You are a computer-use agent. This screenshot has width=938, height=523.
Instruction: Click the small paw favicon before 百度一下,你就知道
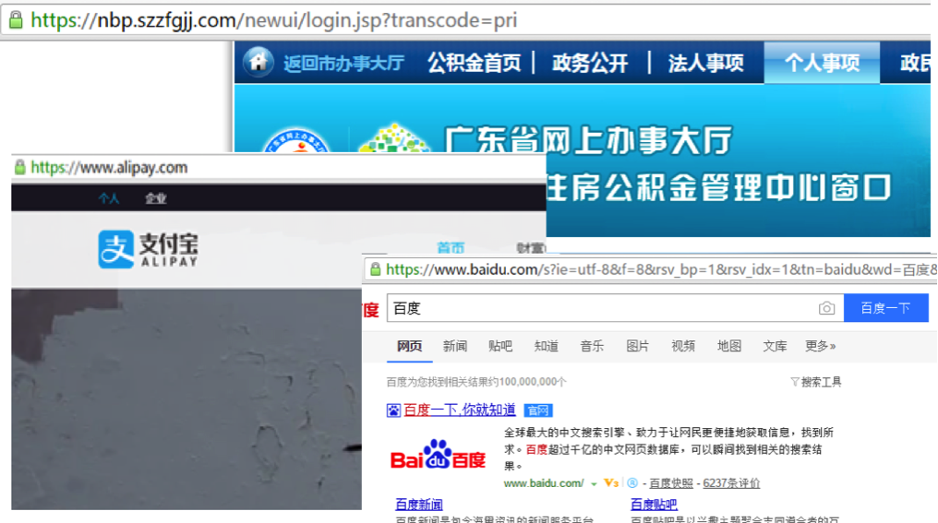click(393, 410)
